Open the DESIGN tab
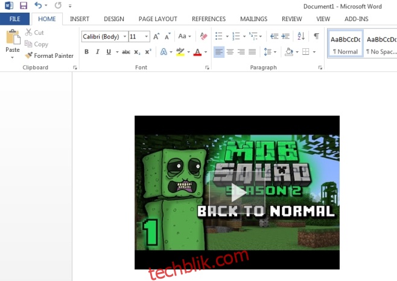The image size is (397, 281). pyautogui.click(x=114, y=19)
